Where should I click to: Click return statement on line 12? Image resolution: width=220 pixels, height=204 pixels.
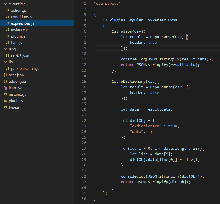[x=160, y=65]
